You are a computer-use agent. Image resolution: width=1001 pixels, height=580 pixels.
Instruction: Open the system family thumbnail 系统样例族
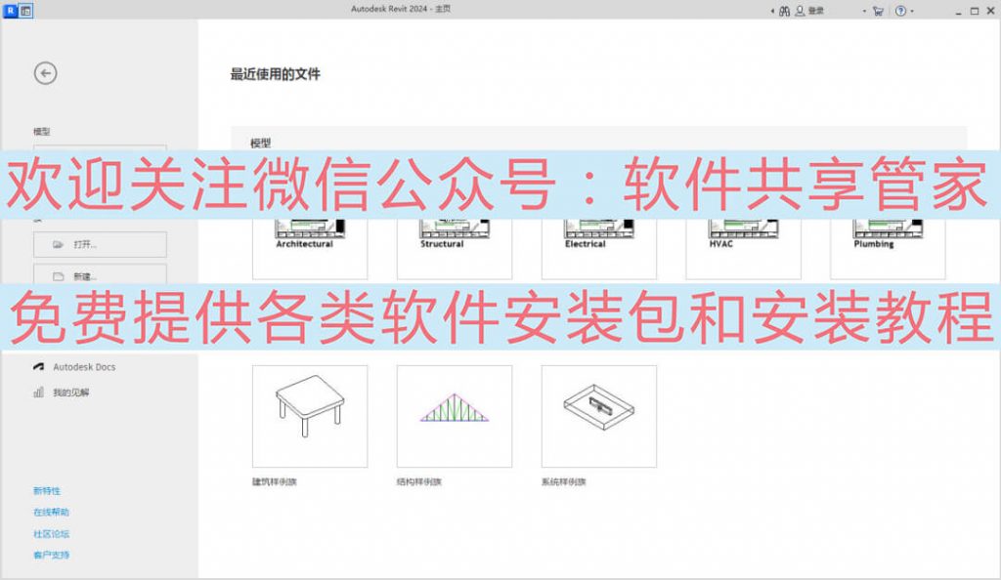tap(599, 416)
